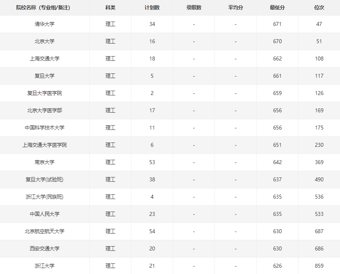Click rank value 230
The width and height of the screenshot is (340, 274).
tap(319, 145)
